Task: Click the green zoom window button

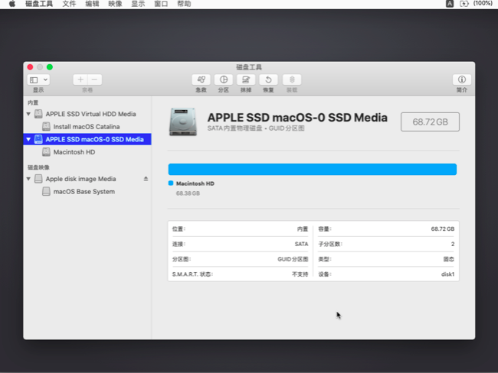Action: [x=50, y=66]
